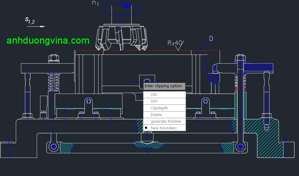Click the D dimension label

pyautogui.click(x=211, y=39)
